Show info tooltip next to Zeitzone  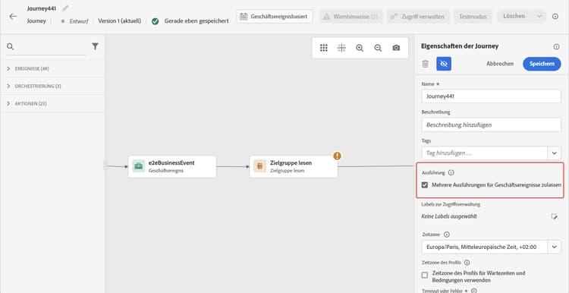pyautogui.click(x=447, y=235)
